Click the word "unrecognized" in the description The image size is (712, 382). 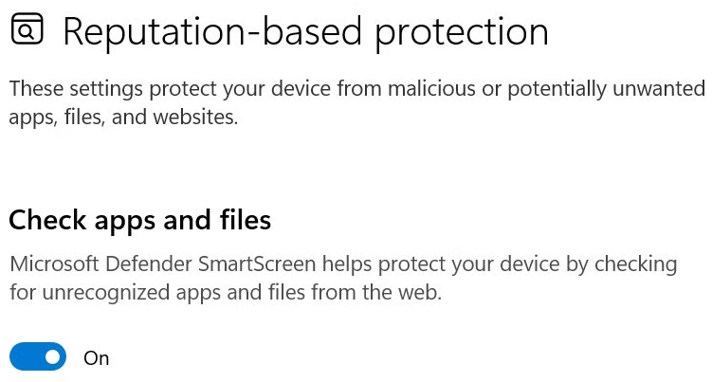(x=94, y=292)
